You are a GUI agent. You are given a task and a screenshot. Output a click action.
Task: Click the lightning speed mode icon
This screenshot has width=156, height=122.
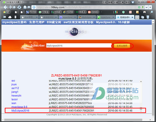(143, 7)
